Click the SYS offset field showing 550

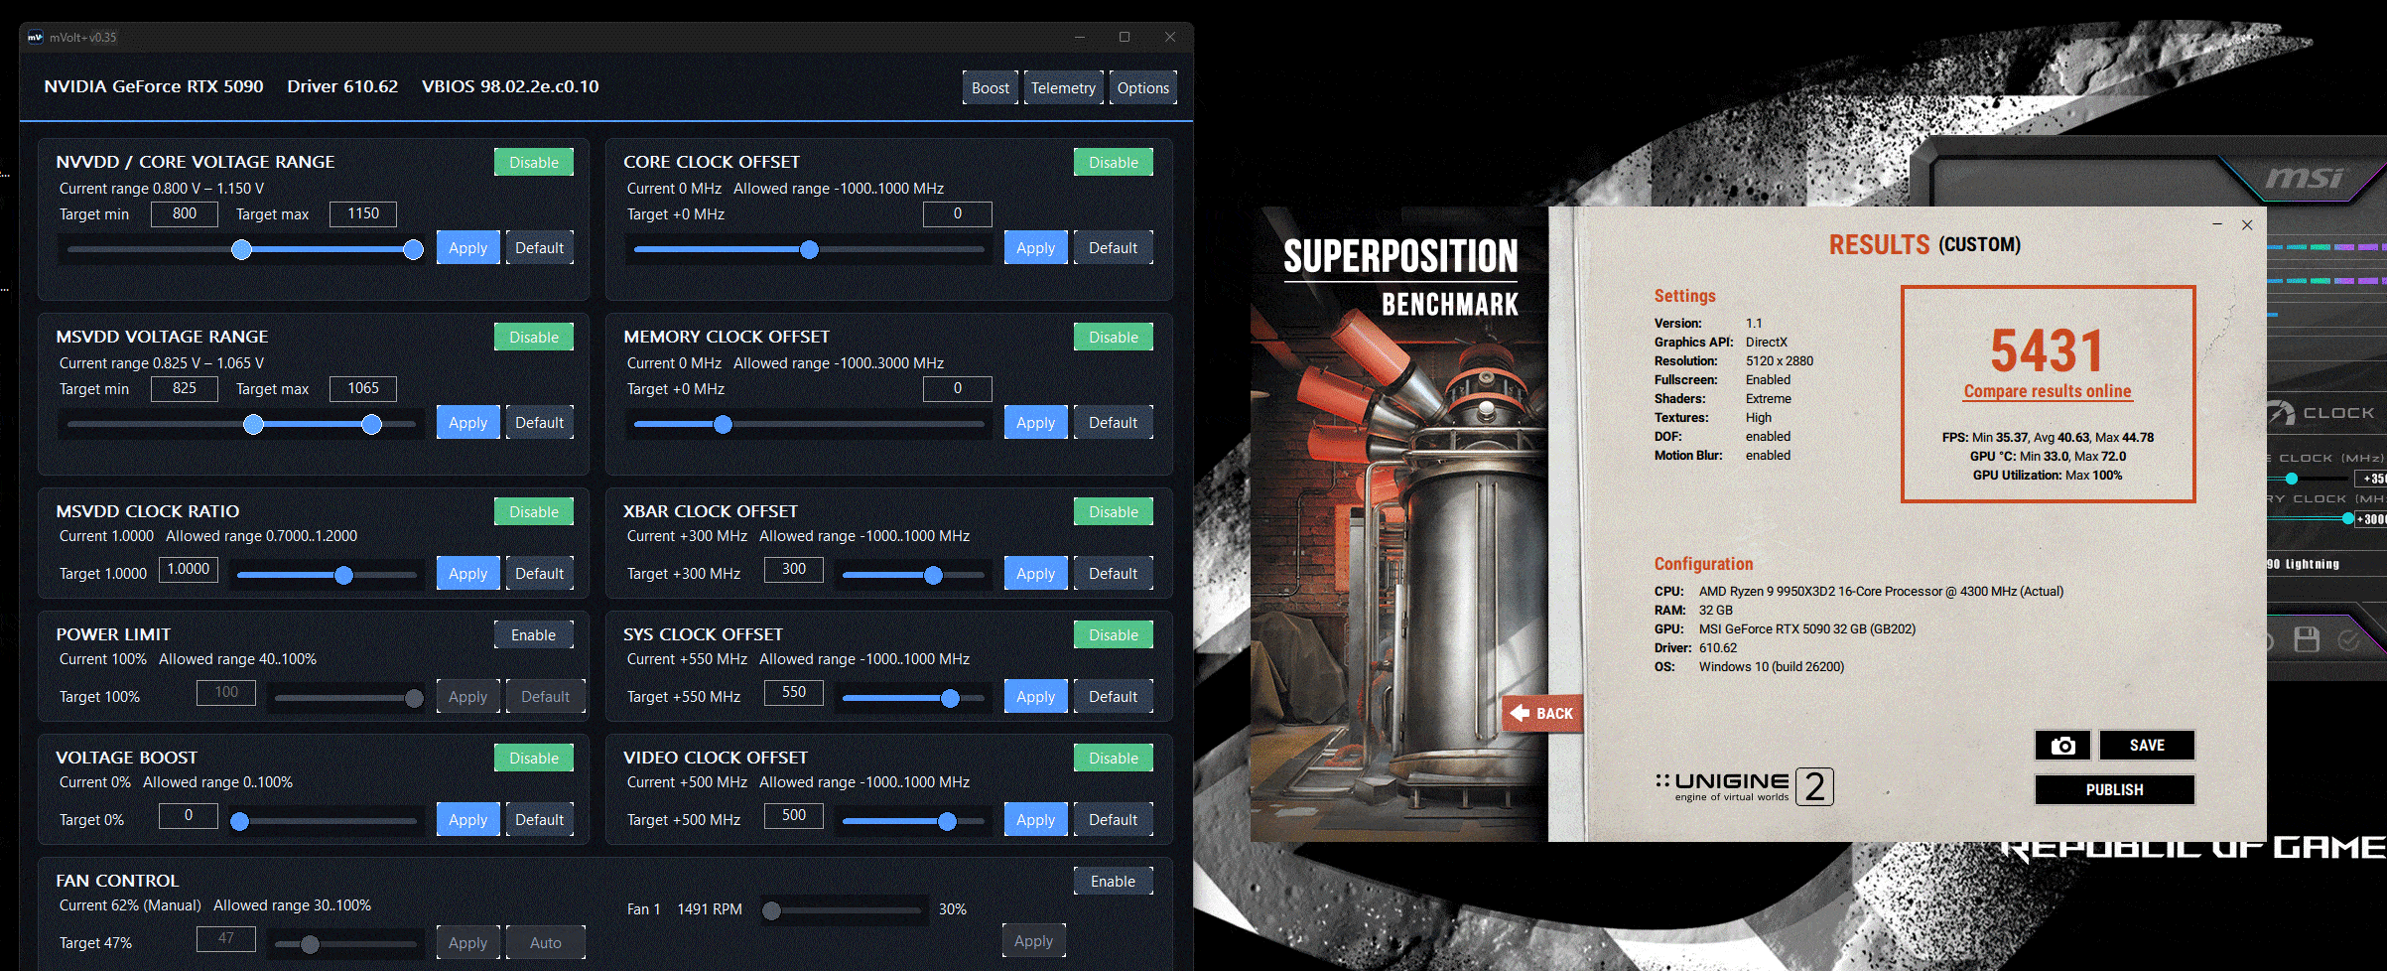point(794,693)
